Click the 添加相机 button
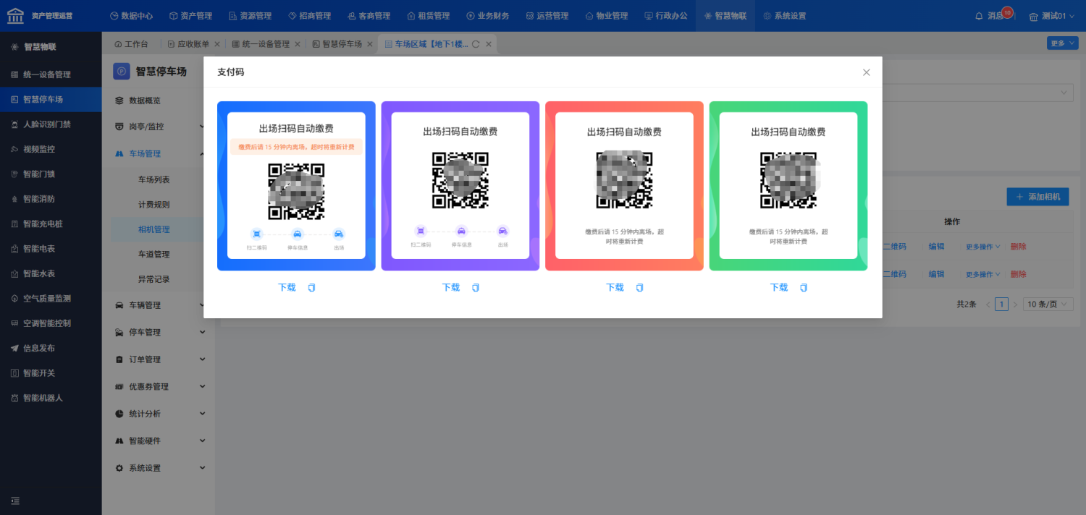 tap(1037, 197)
